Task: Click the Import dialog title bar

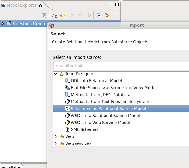Action: tap(118, 25)
